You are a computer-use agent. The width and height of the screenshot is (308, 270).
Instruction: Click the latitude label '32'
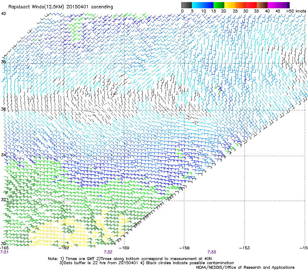(x=3, y=200)
